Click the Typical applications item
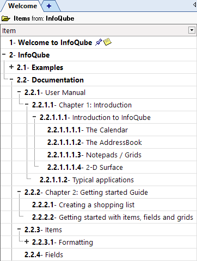This screenshot has width=197, height=261. (103, 180)
